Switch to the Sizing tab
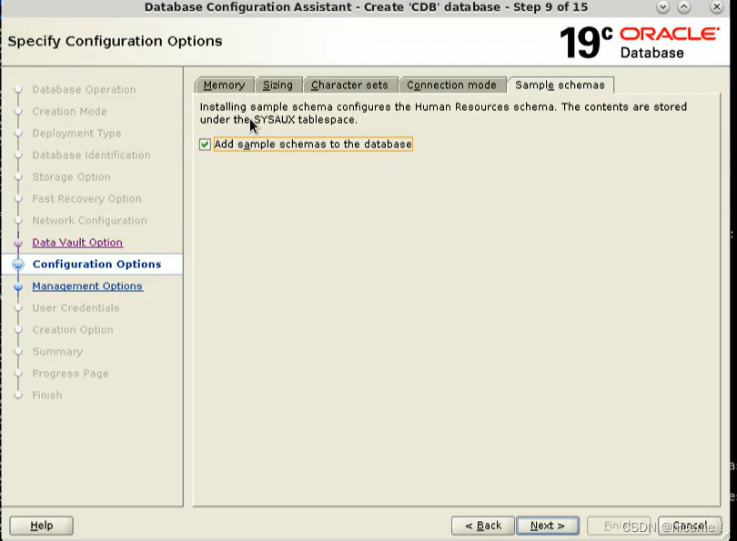737x541 pixels. (278, 85)
